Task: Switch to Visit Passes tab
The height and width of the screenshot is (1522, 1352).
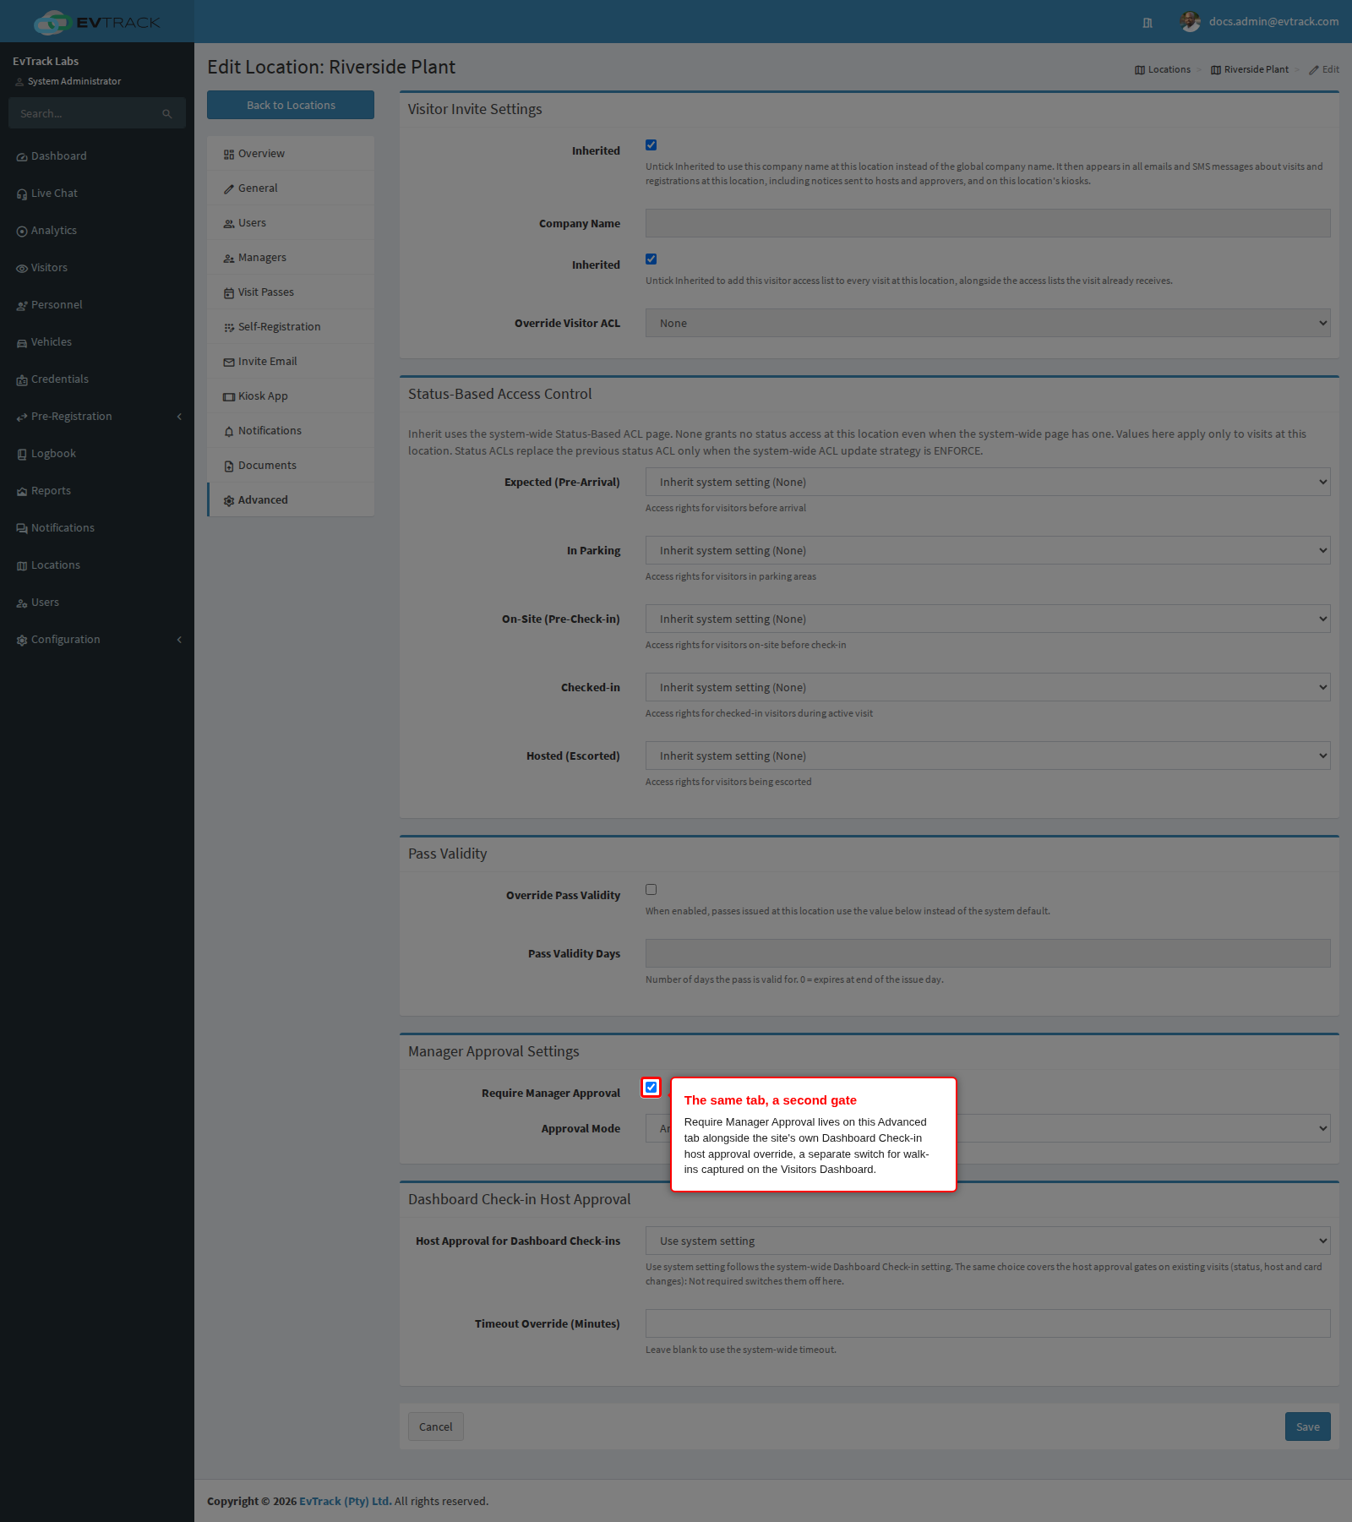Action: tap(291, 292)
